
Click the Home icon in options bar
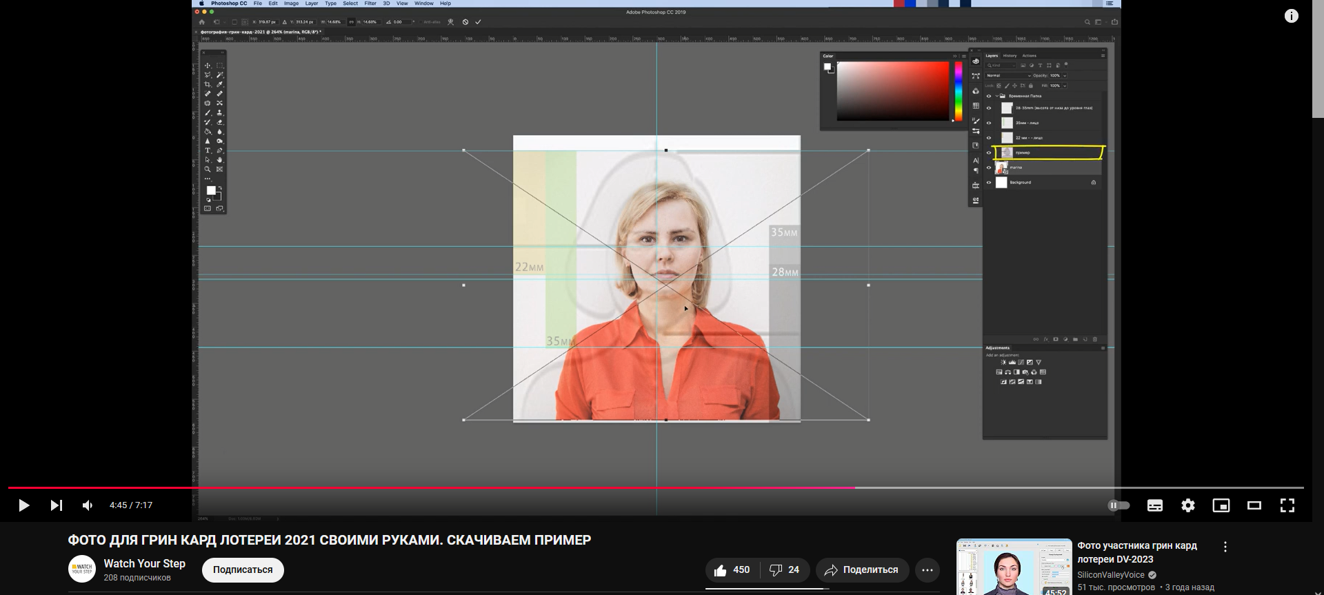pos(201,21)
